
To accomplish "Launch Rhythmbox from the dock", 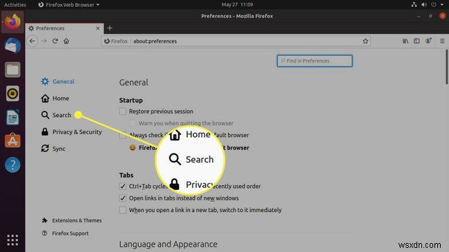I will point(12,94).
